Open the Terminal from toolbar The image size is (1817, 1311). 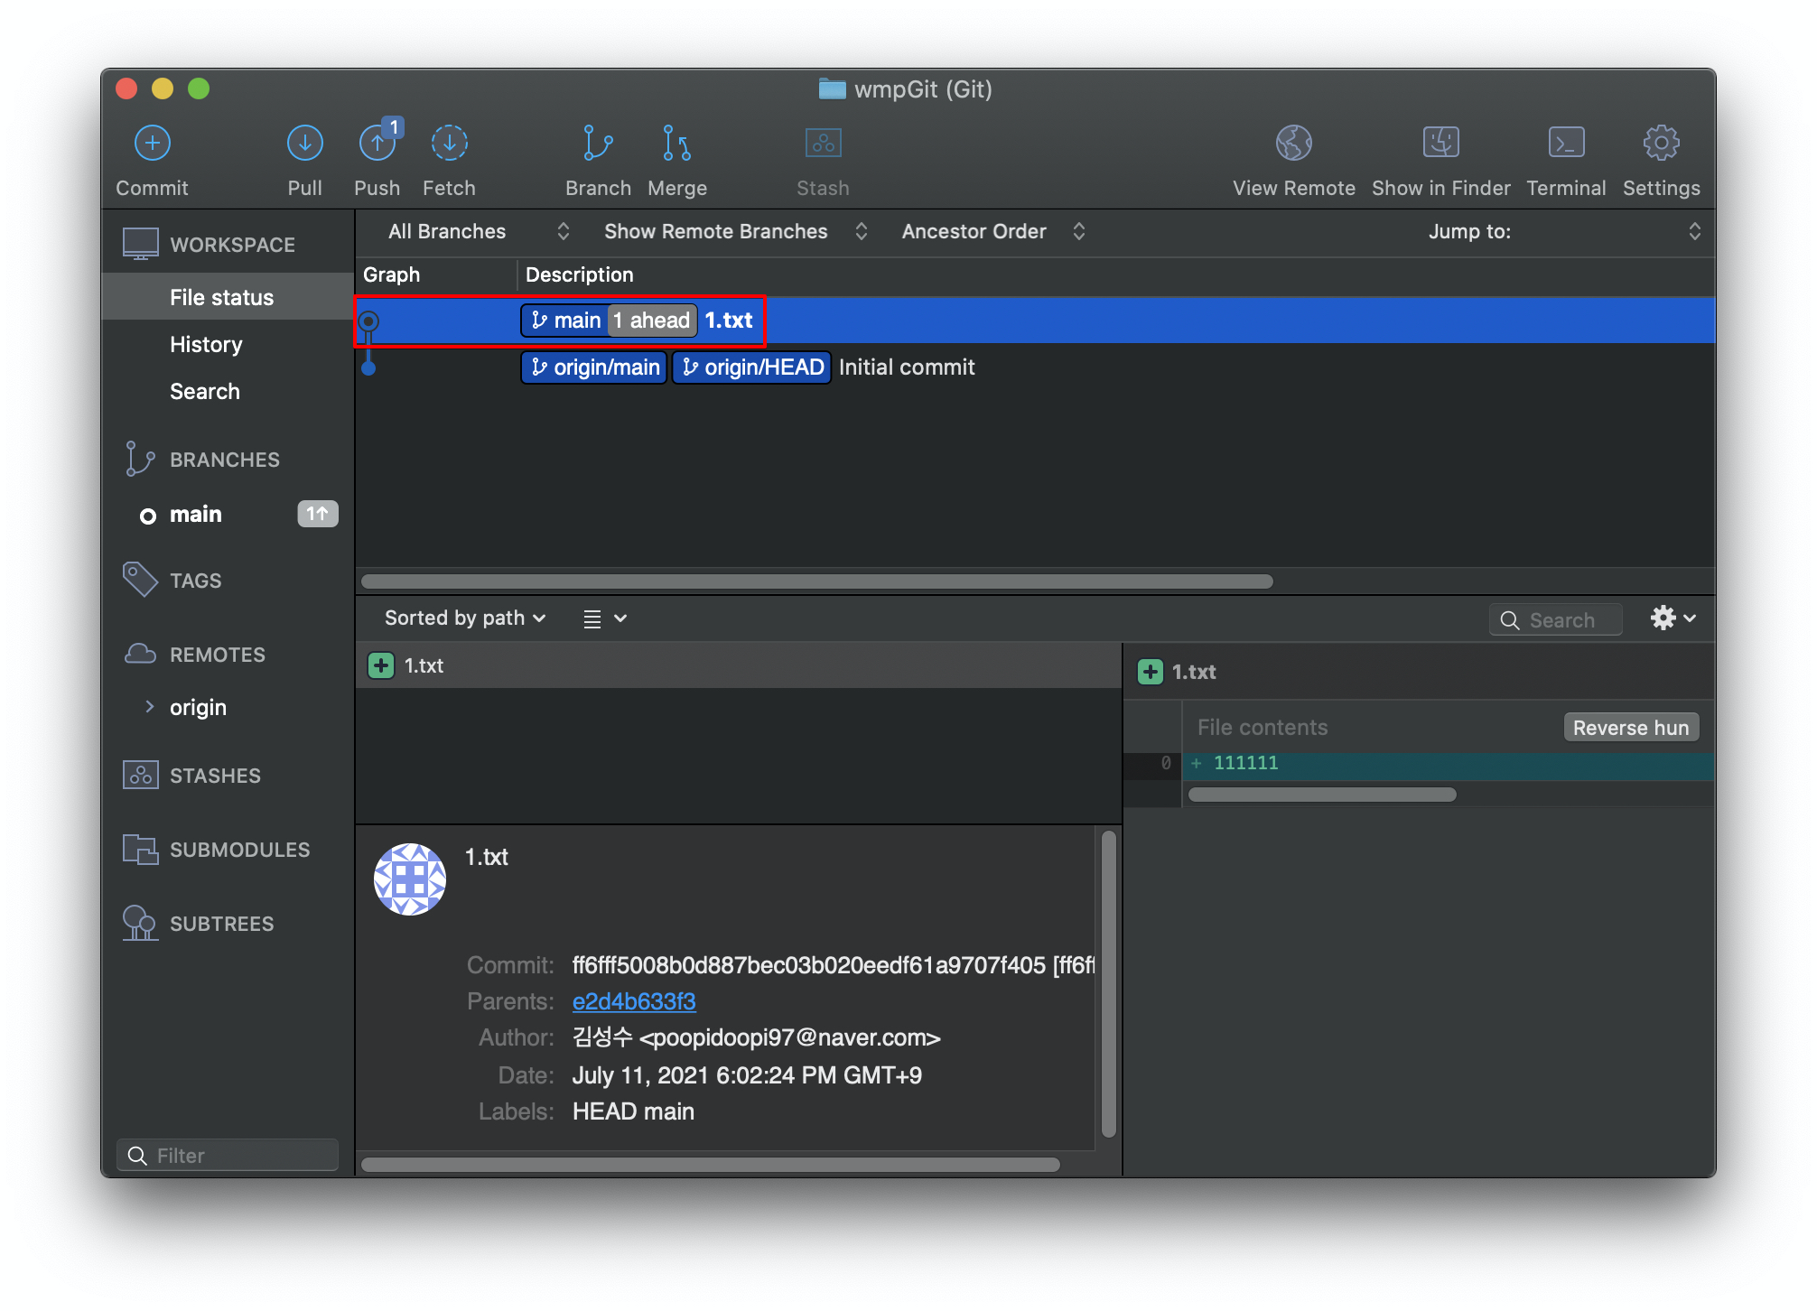coord(1565,144)
